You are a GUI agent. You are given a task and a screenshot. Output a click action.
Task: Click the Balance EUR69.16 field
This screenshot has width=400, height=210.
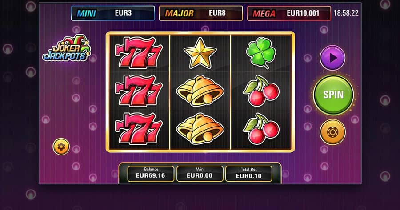(x=151, y=174)
